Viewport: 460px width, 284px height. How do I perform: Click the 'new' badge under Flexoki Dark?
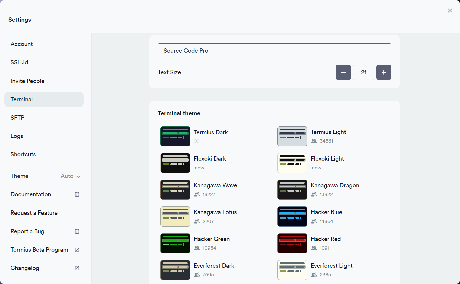click(x=200, y=168)
